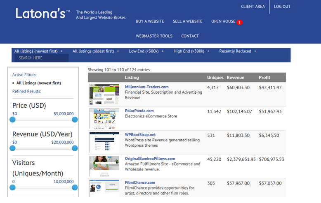
Task: Sort by the Uniques column header
Action: [215, 77]
